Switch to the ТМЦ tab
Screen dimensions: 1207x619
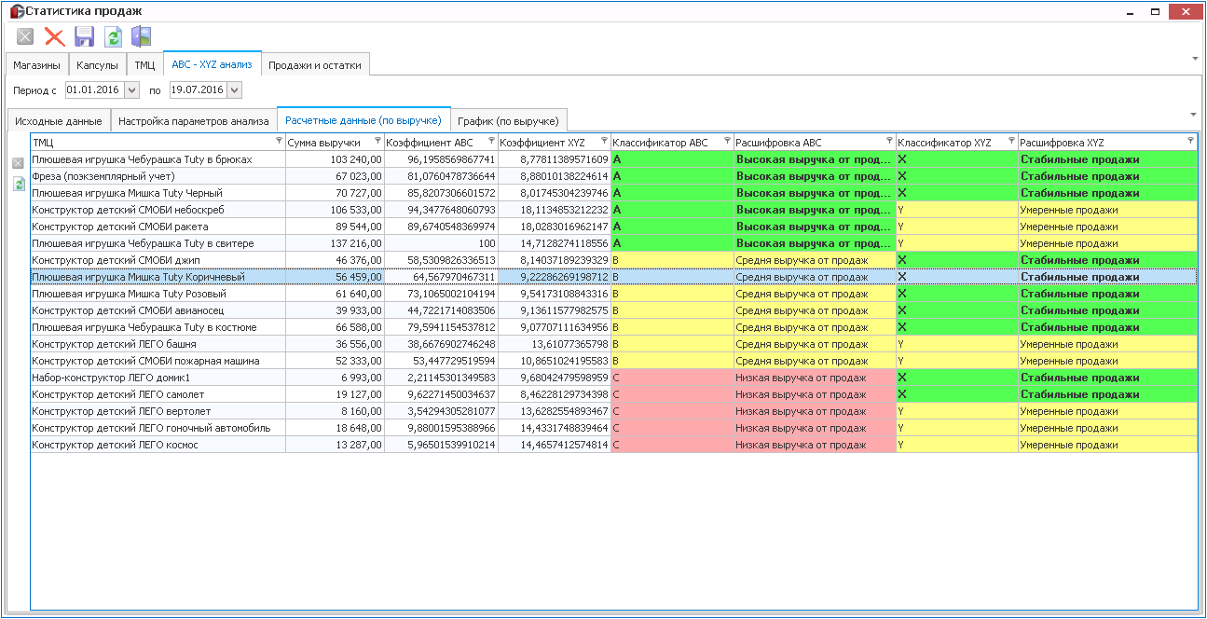pos(144,65)
